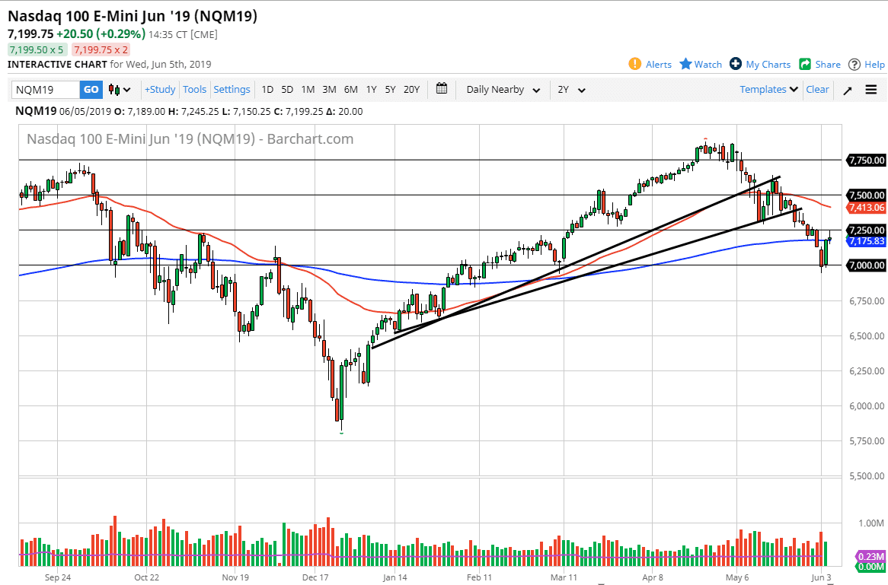
Task: Click the Share icon
Action: 806,64
